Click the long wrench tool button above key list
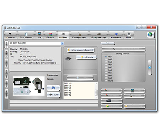Image resolution: width=160 pixels, height=138 pixels. pos(123,49)
